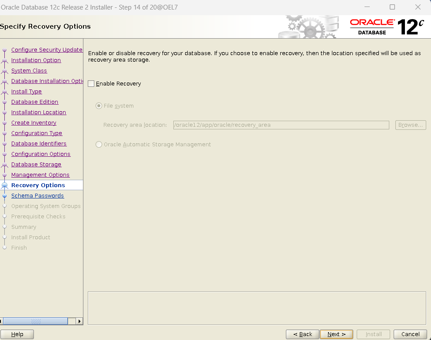Navigate to Install Type step
This screenshot has height=340, width=431.
pos(27,92)
